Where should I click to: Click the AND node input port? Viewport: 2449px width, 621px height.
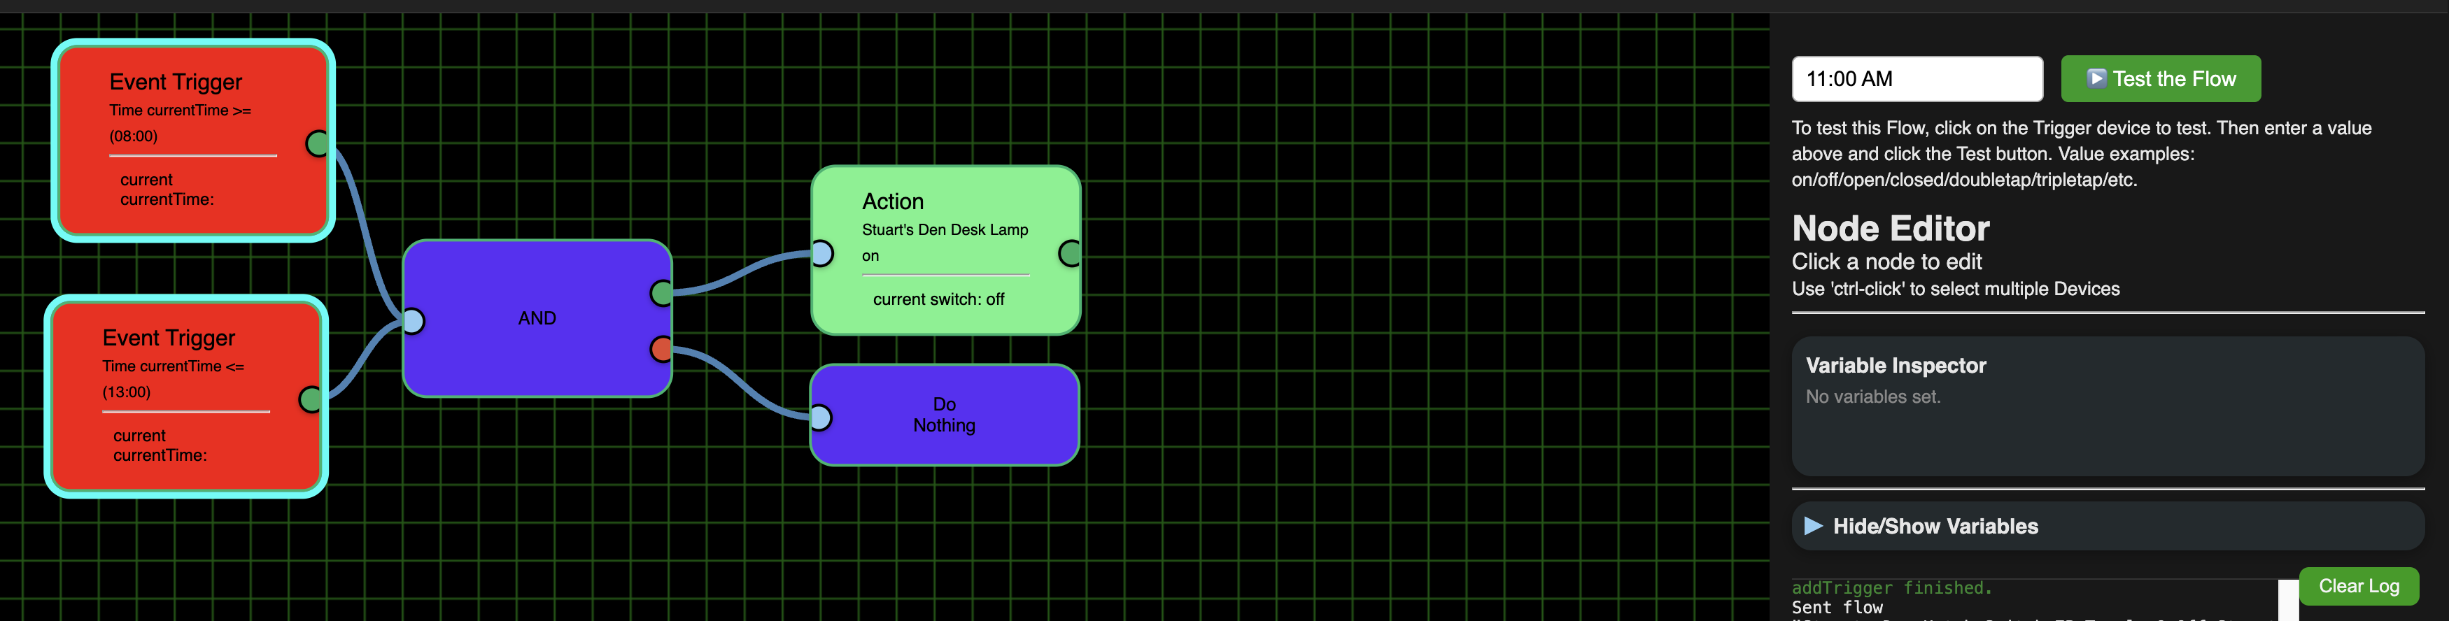pos(413,321)
